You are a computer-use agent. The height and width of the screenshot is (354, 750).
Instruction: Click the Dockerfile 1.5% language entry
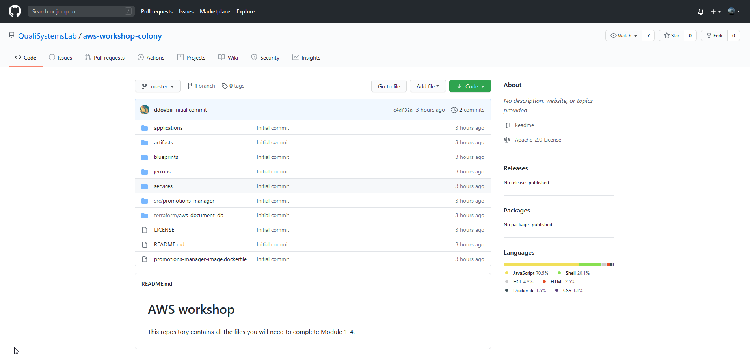pyautogui.click(x=525, y=291)
